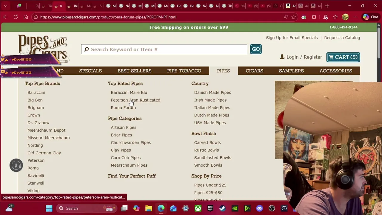
Task: Launch Copilot from the taskbar
Action: tap(136, 208)
